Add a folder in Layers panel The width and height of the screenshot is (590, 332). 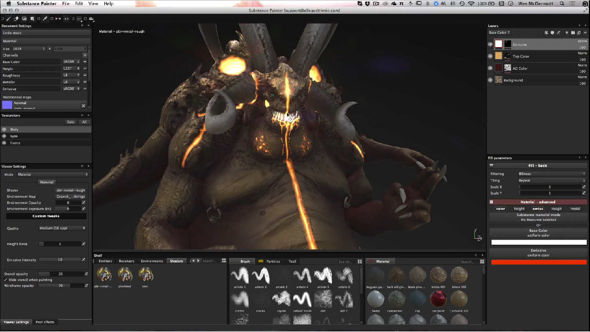pos(573,33)
